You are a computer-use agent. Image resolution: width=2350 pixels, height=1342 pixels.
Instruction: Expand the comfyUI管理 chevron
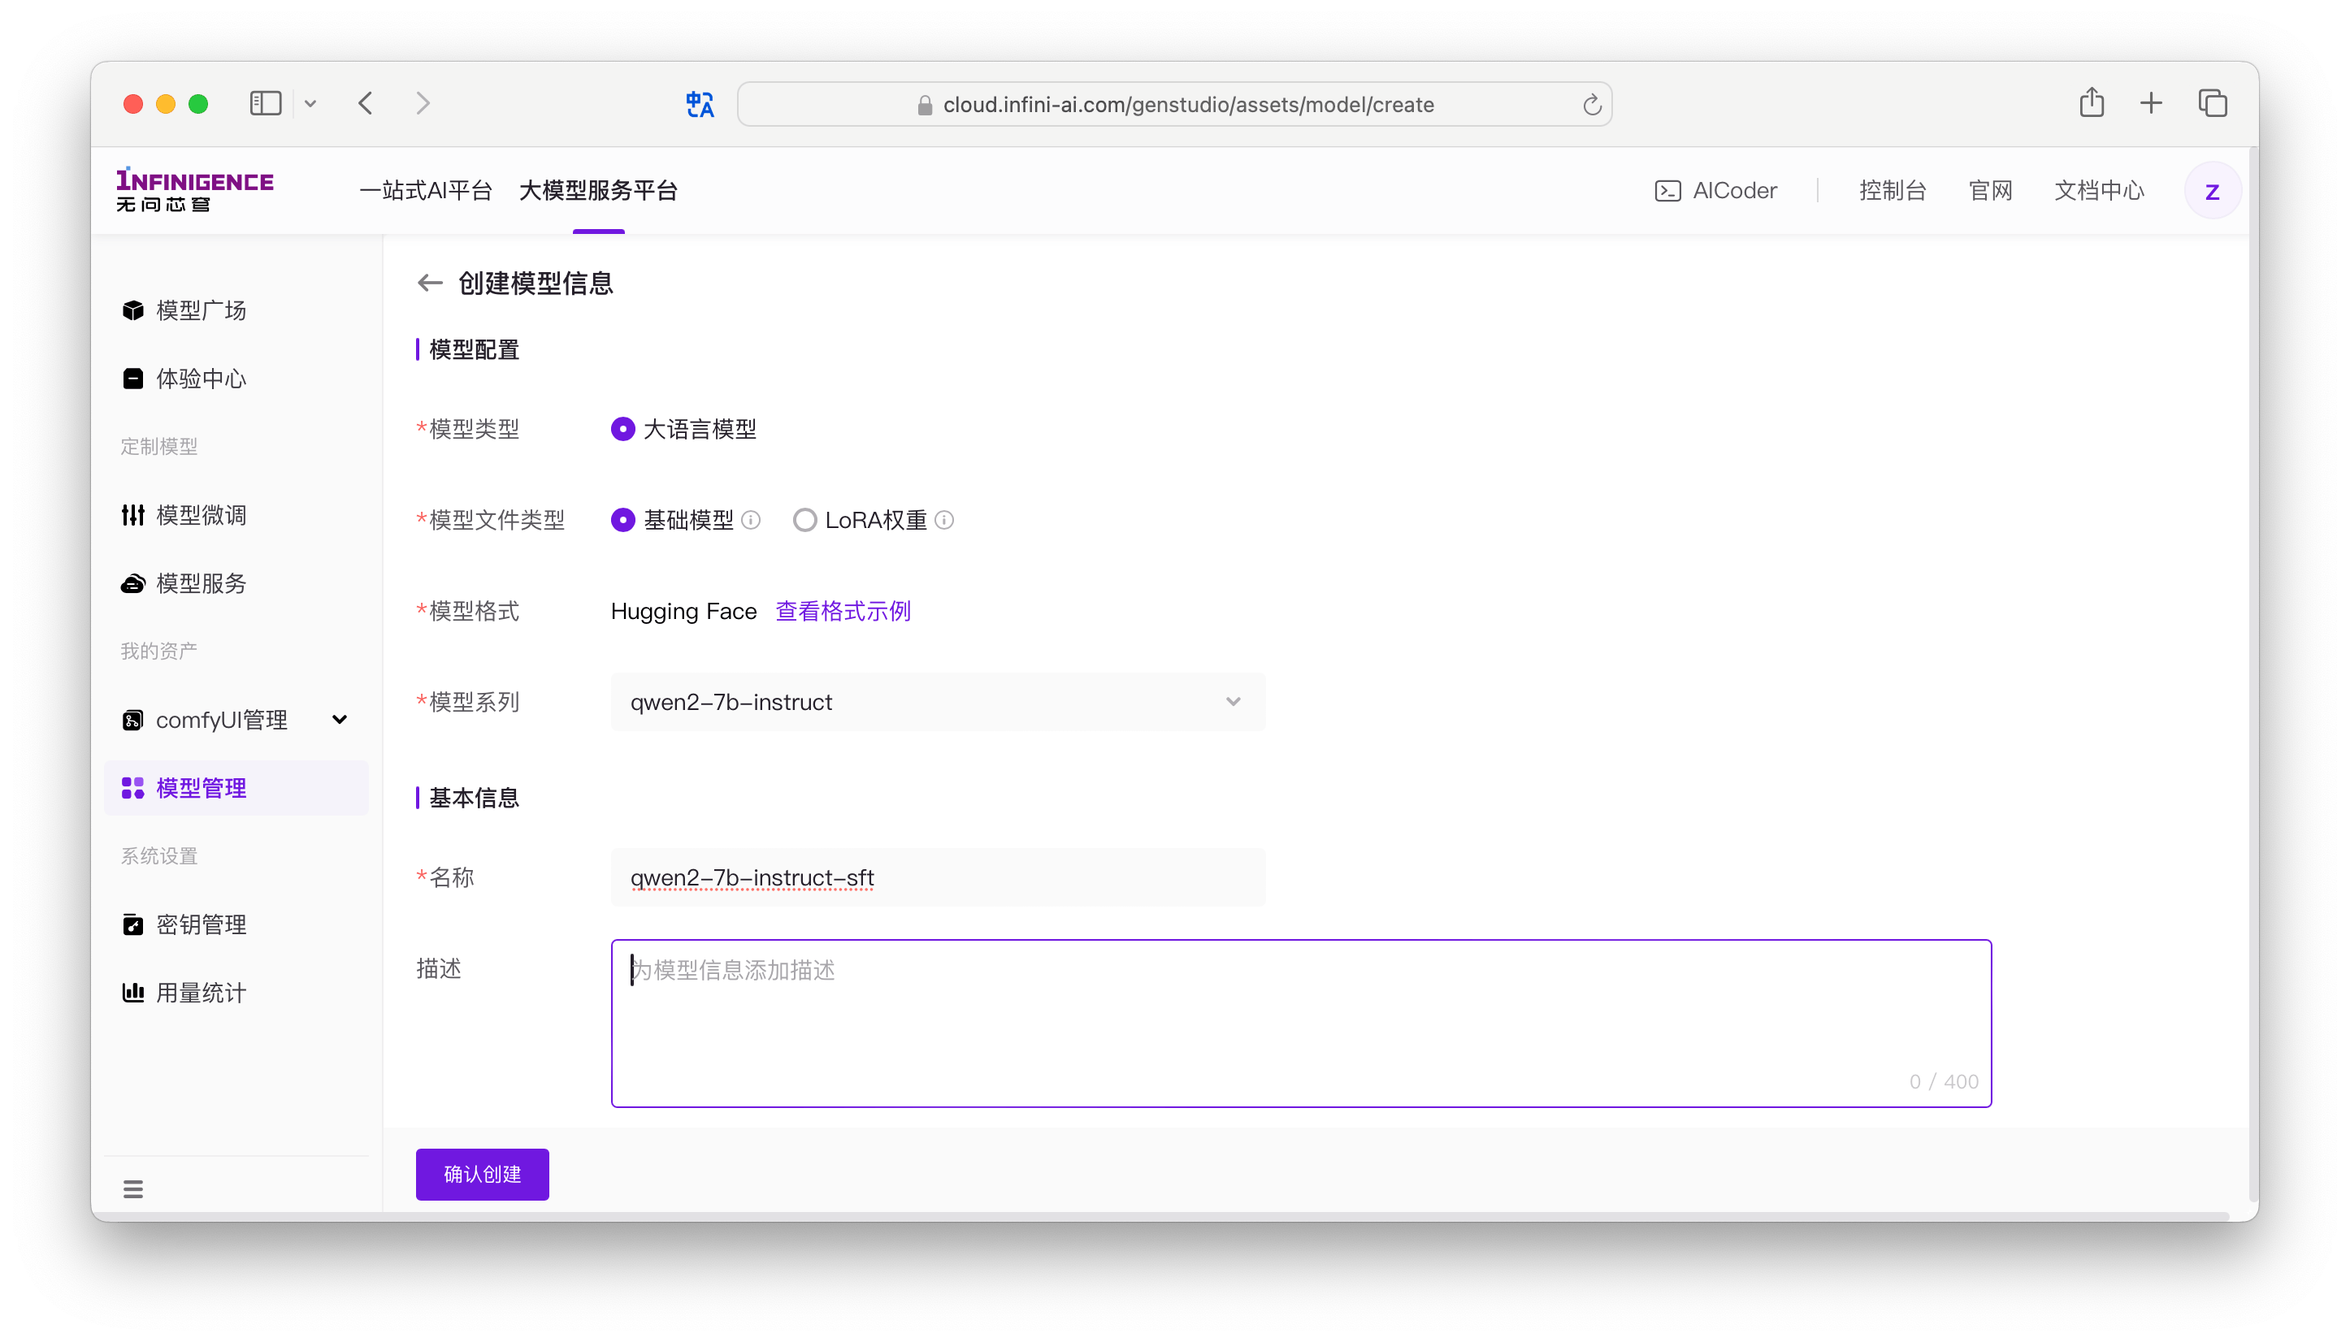click(x=340, y=720)
